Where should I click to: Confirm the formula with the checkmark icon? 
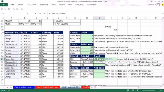click(40, 14)
